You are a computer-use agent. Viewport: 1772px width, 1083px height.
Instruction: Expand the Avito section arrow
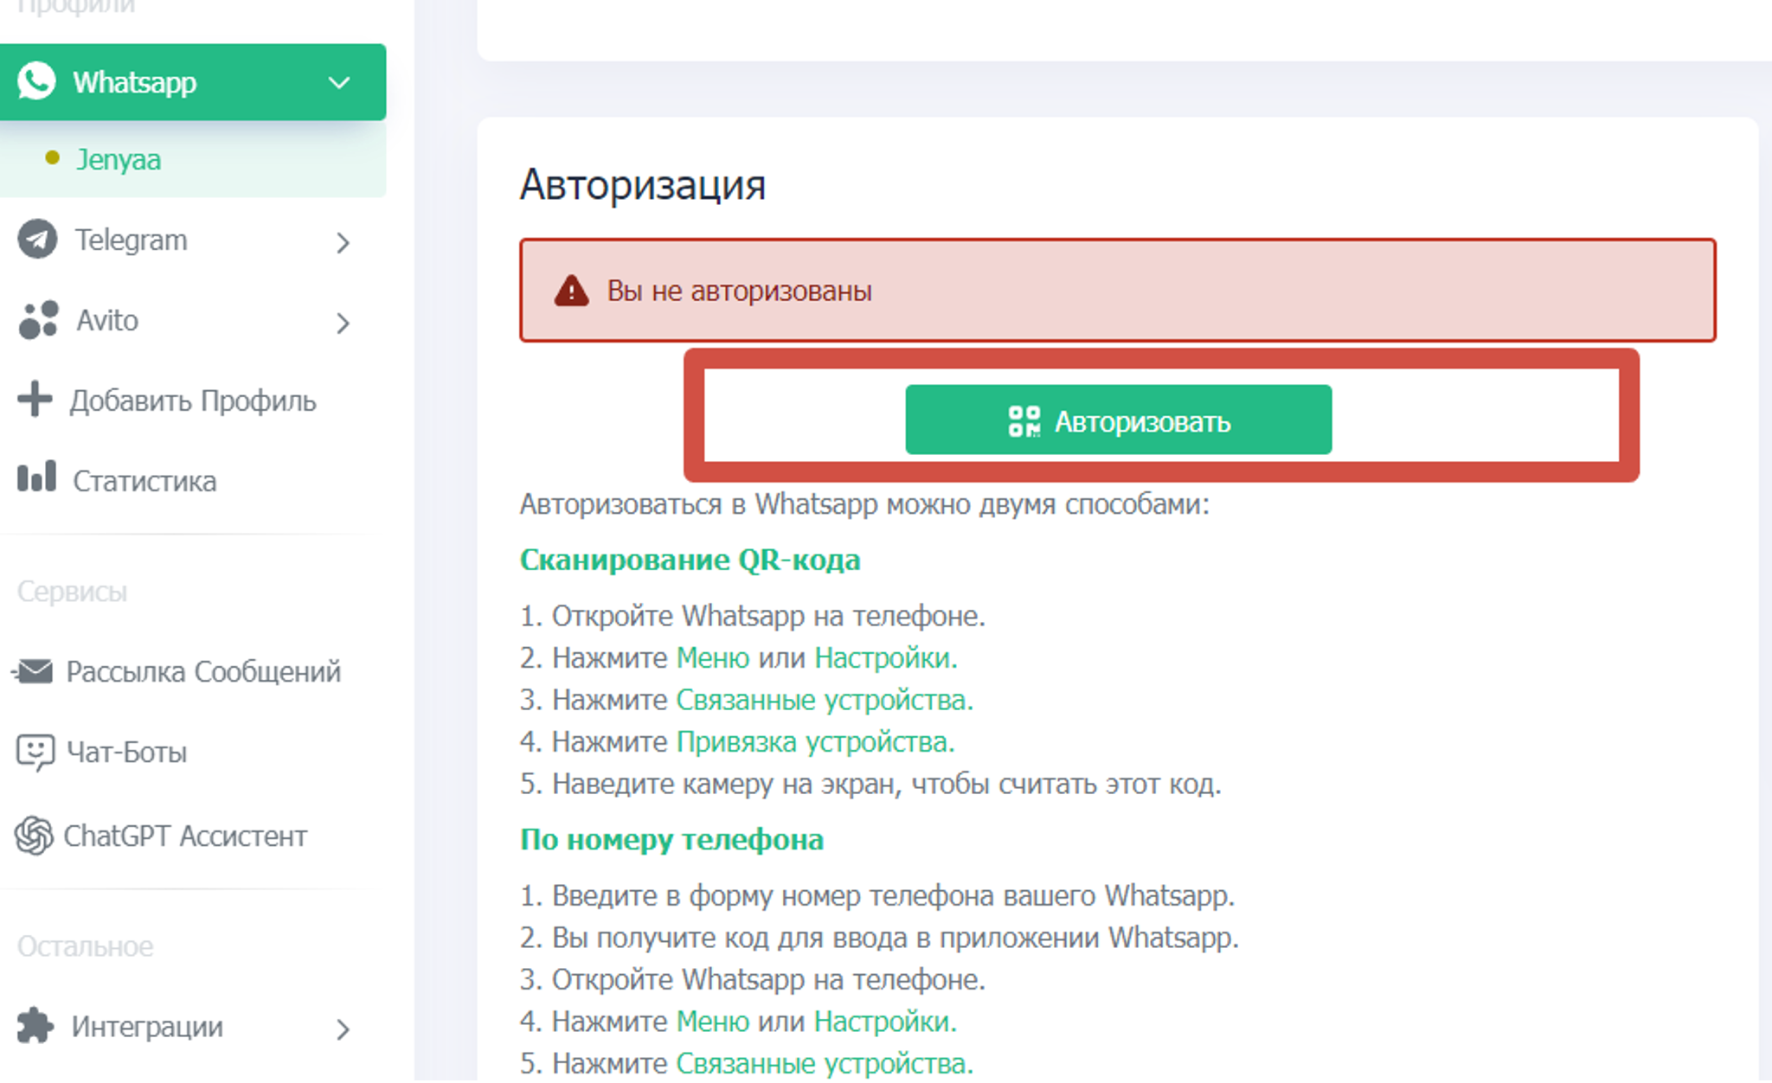343,323
